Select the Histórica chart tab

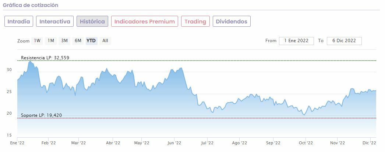point(92,21)
